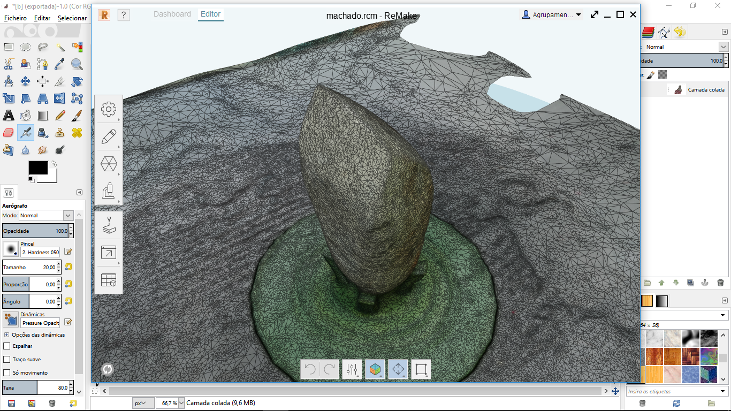Click the black foreground color swatch
Image resolution: width=731 pixels, height=411 pixels.
click(x=38, y=168)
